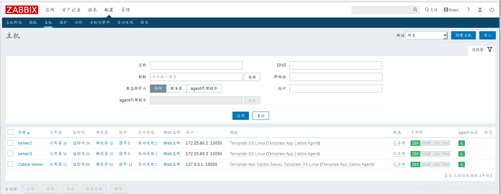The image size is (501, 194).
Task: Click JMX availability icon for server3
Action: [x=437, y=154]
